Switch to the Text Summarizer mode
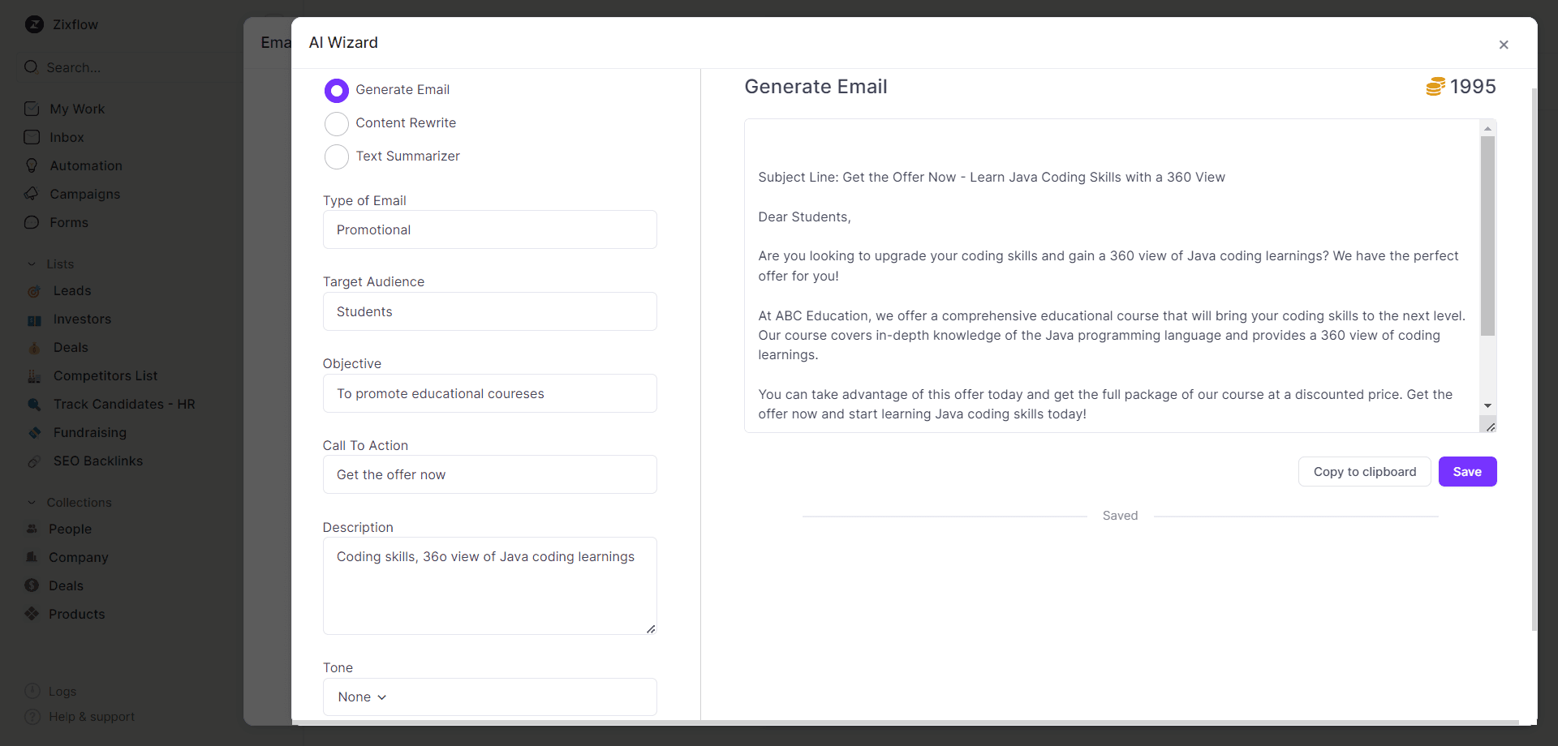1558x746 pixels. click(x=336, y=156)
